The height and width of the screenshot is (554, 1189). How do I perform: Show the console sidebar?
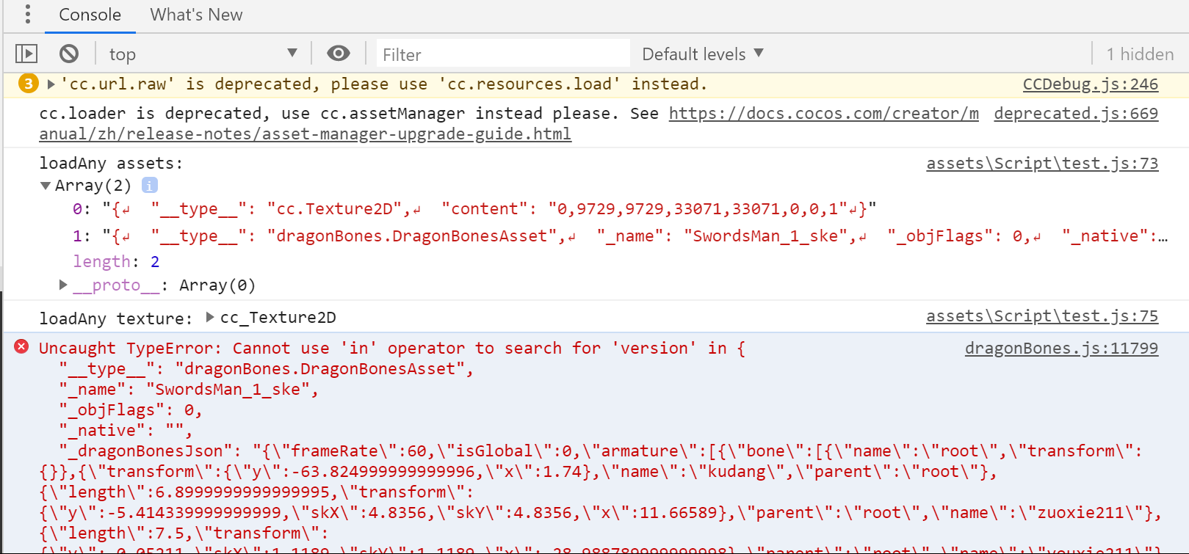(x=26, y=54)
